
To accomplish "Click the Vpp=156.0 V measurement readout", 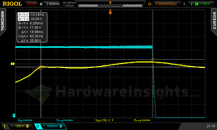I will pyautogui.click(x=104, y=120).
